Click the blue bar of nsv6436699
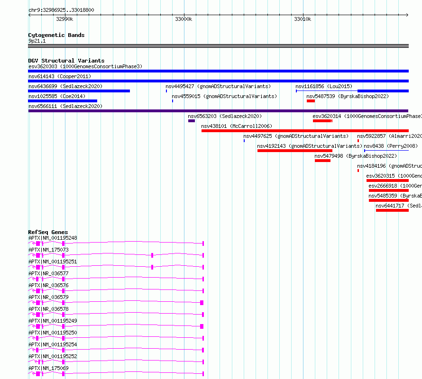Image resolution: width=422 pixels, height=379 pixels. (79, 91)
